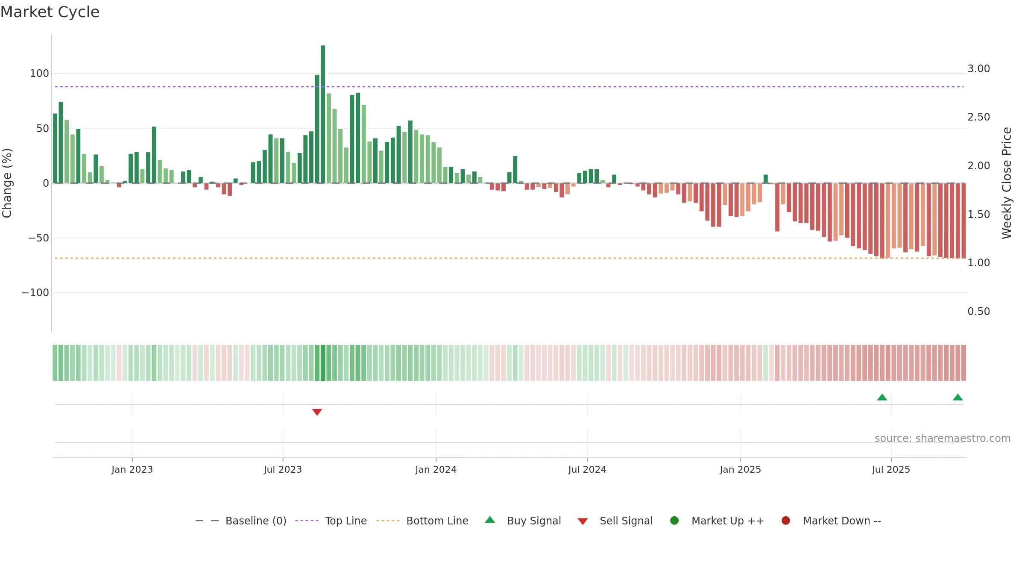Image resolution: width=1025 pixels, height=577 pixels.
Task: Click the Jan 2024 axis label
Action: (436, 470)
